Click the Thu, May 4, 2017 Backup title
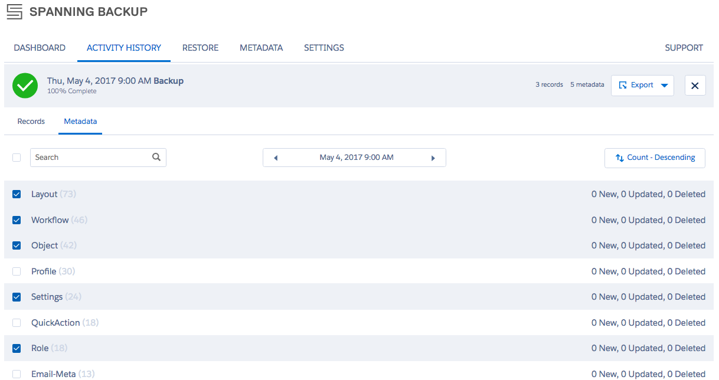Image resolution: width=719 pixels, height=380 pixels. [115, 81]
